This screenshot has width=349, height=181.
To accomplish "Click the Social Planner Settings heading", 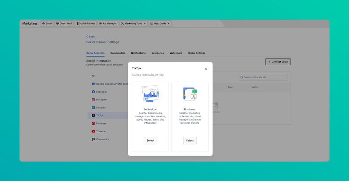I will [102, 42].
